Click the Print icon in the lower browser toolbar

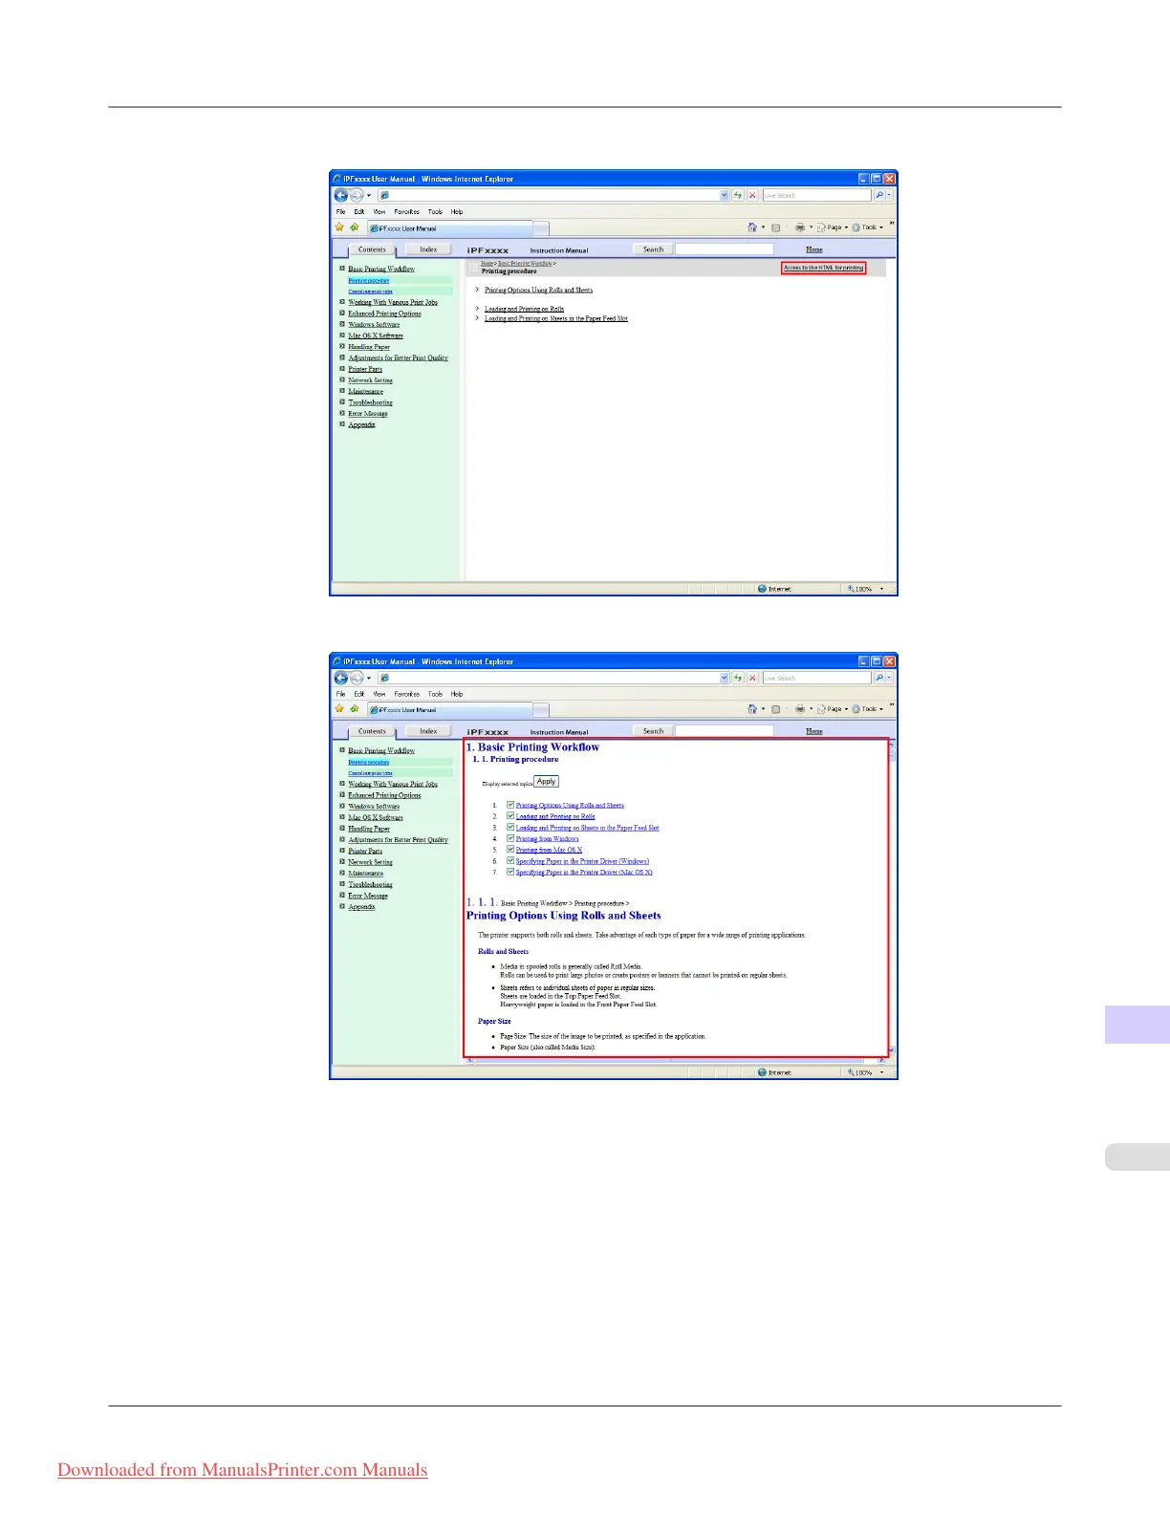pyautogui.click(x=800, y=709)
